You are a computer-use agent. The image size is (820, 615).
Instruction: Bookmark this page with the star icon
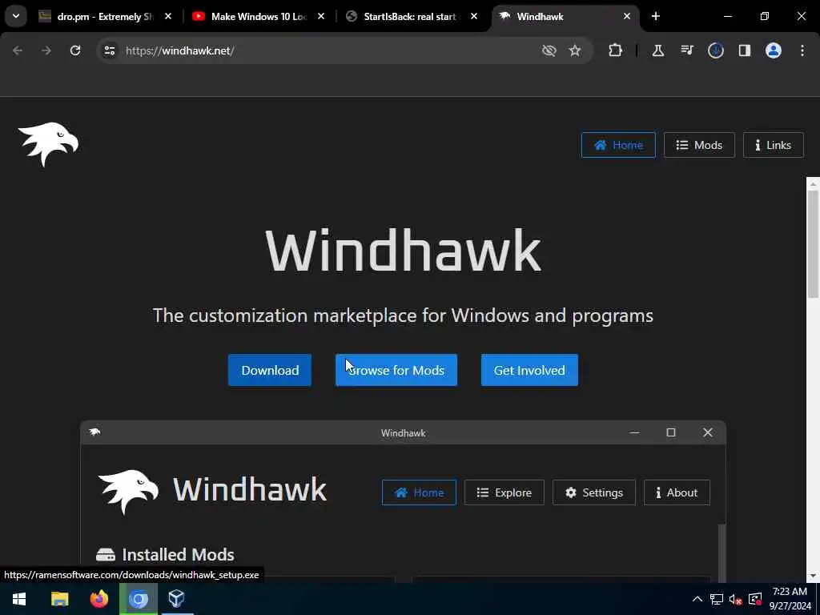click(x=575, y=50)
